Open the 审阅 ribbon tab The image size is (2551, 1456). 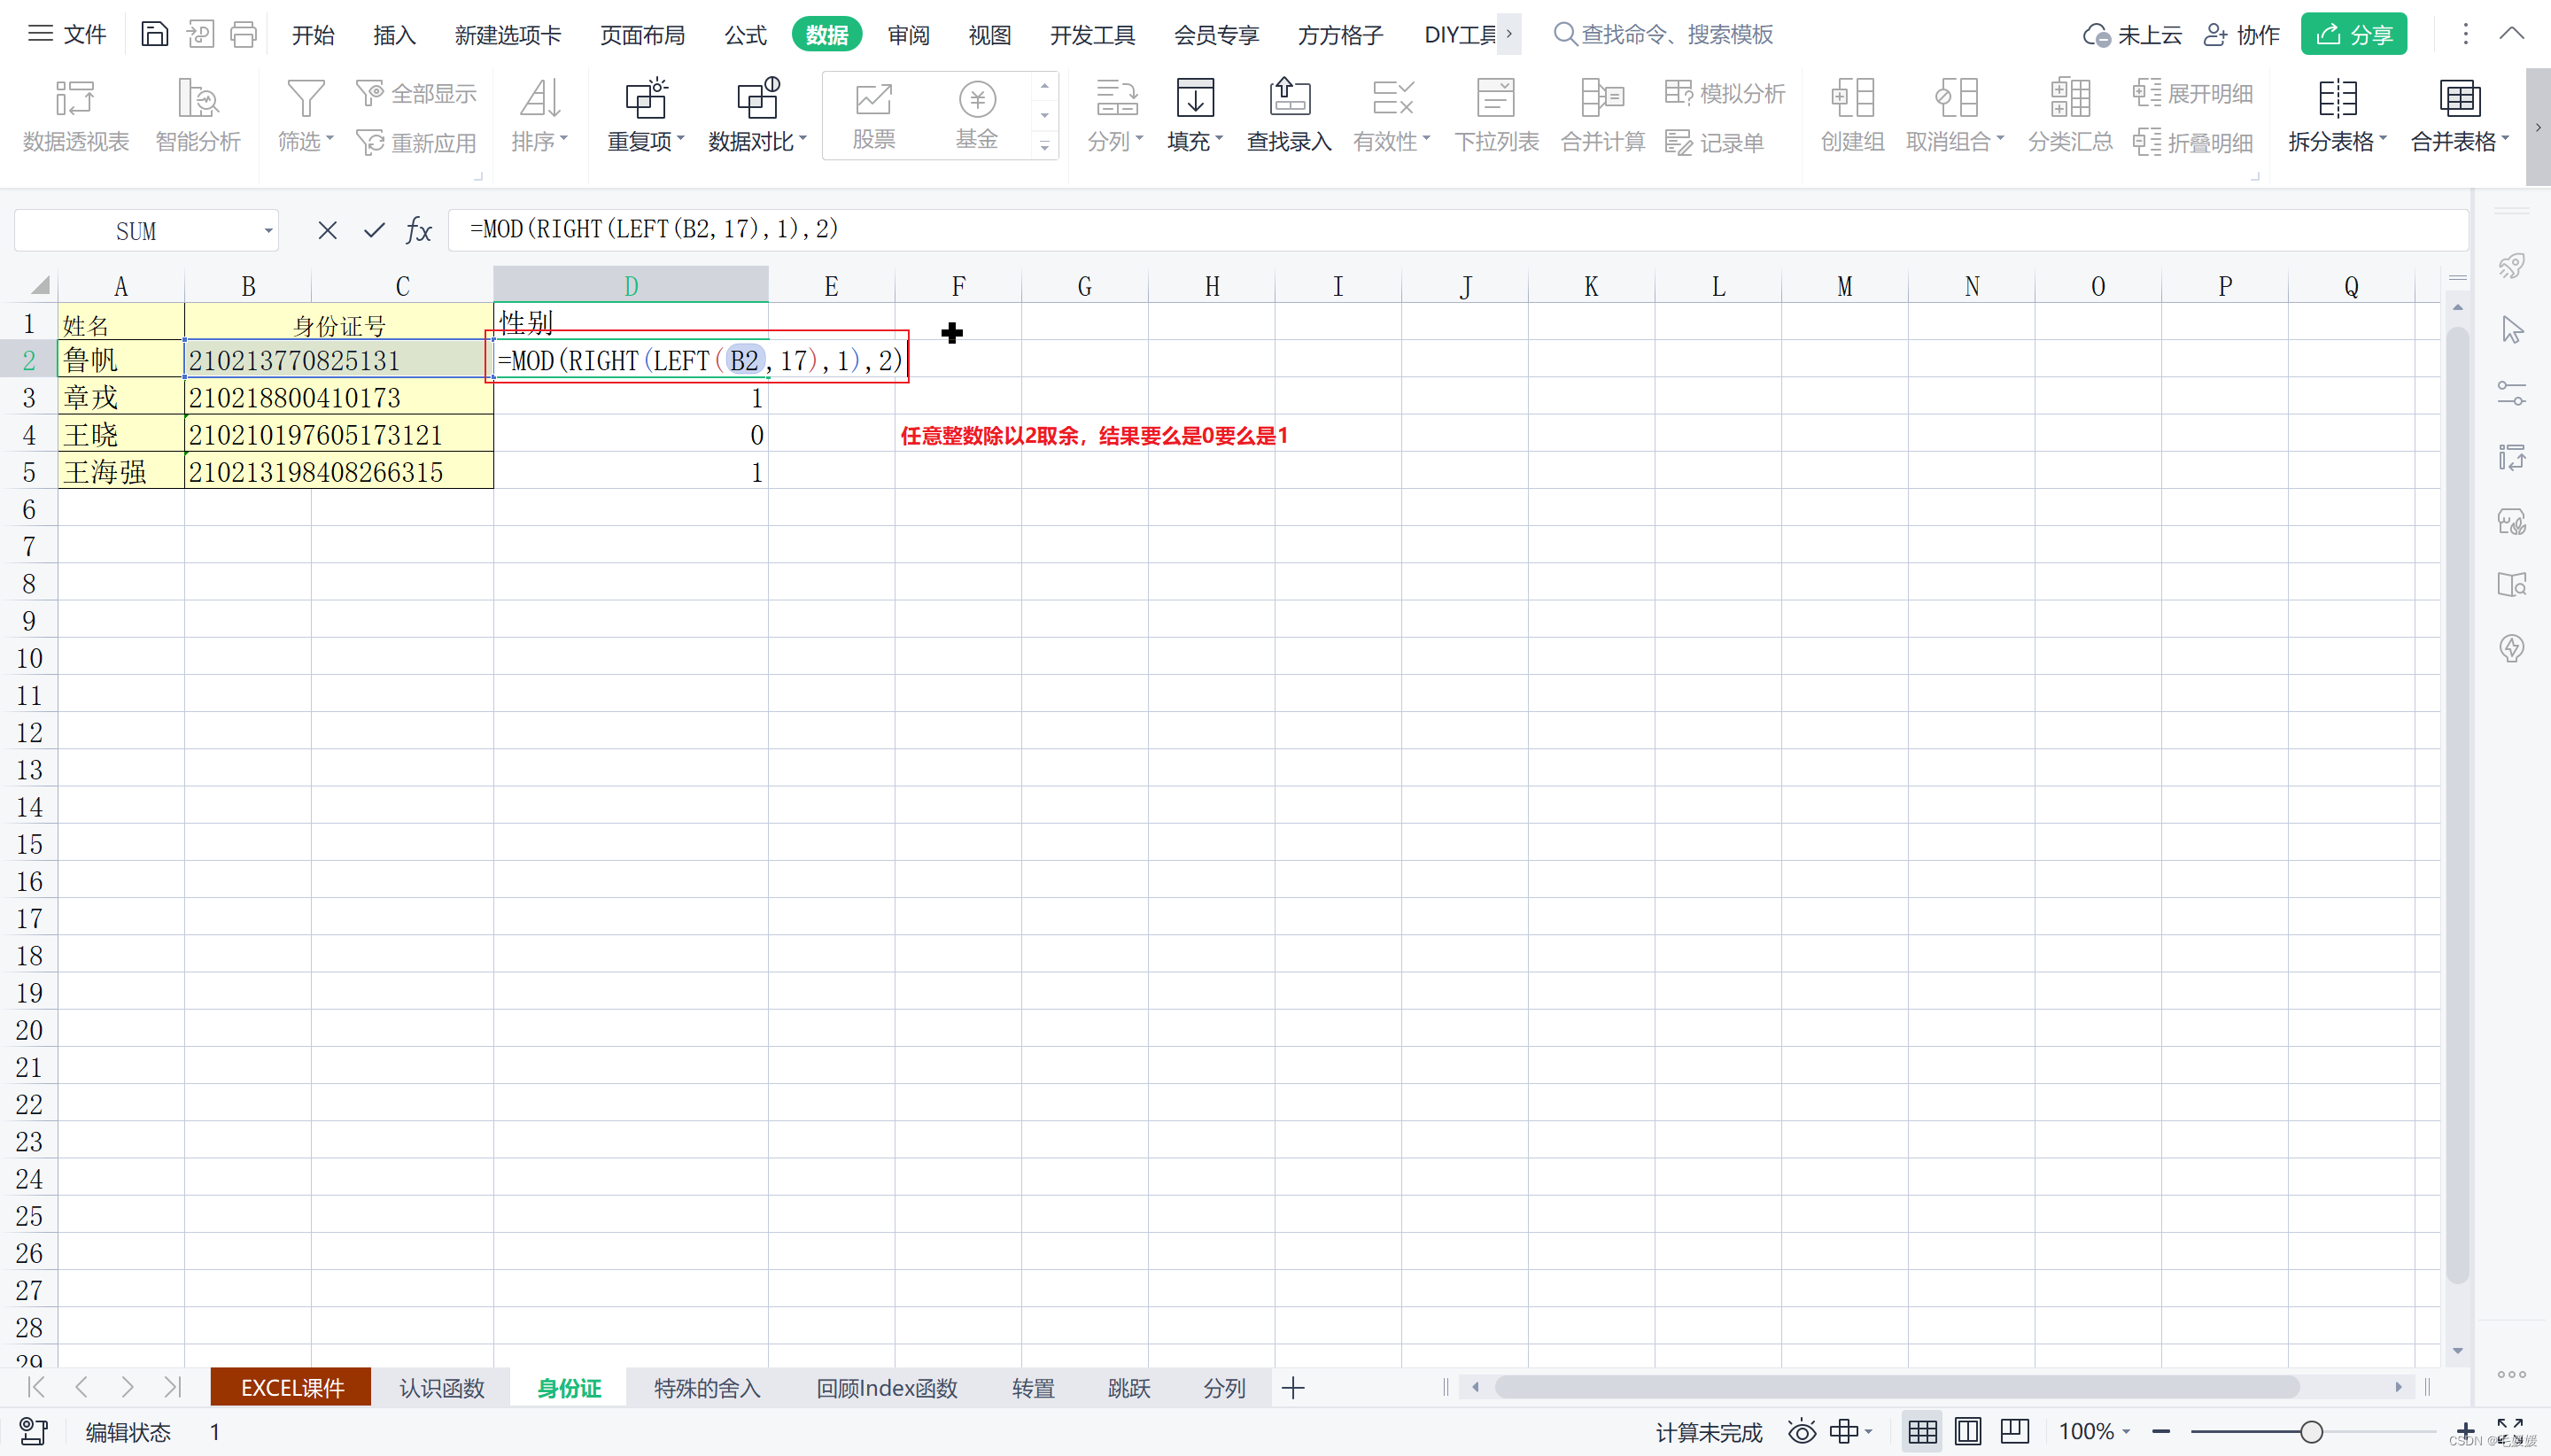coord(908,35)
